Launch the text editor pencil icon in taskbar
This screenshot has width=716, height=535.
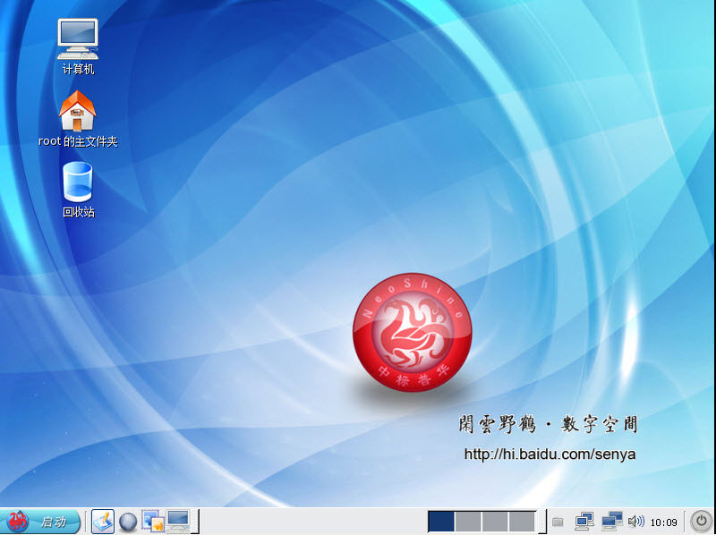pyautogui.click(x=103, y=522)
